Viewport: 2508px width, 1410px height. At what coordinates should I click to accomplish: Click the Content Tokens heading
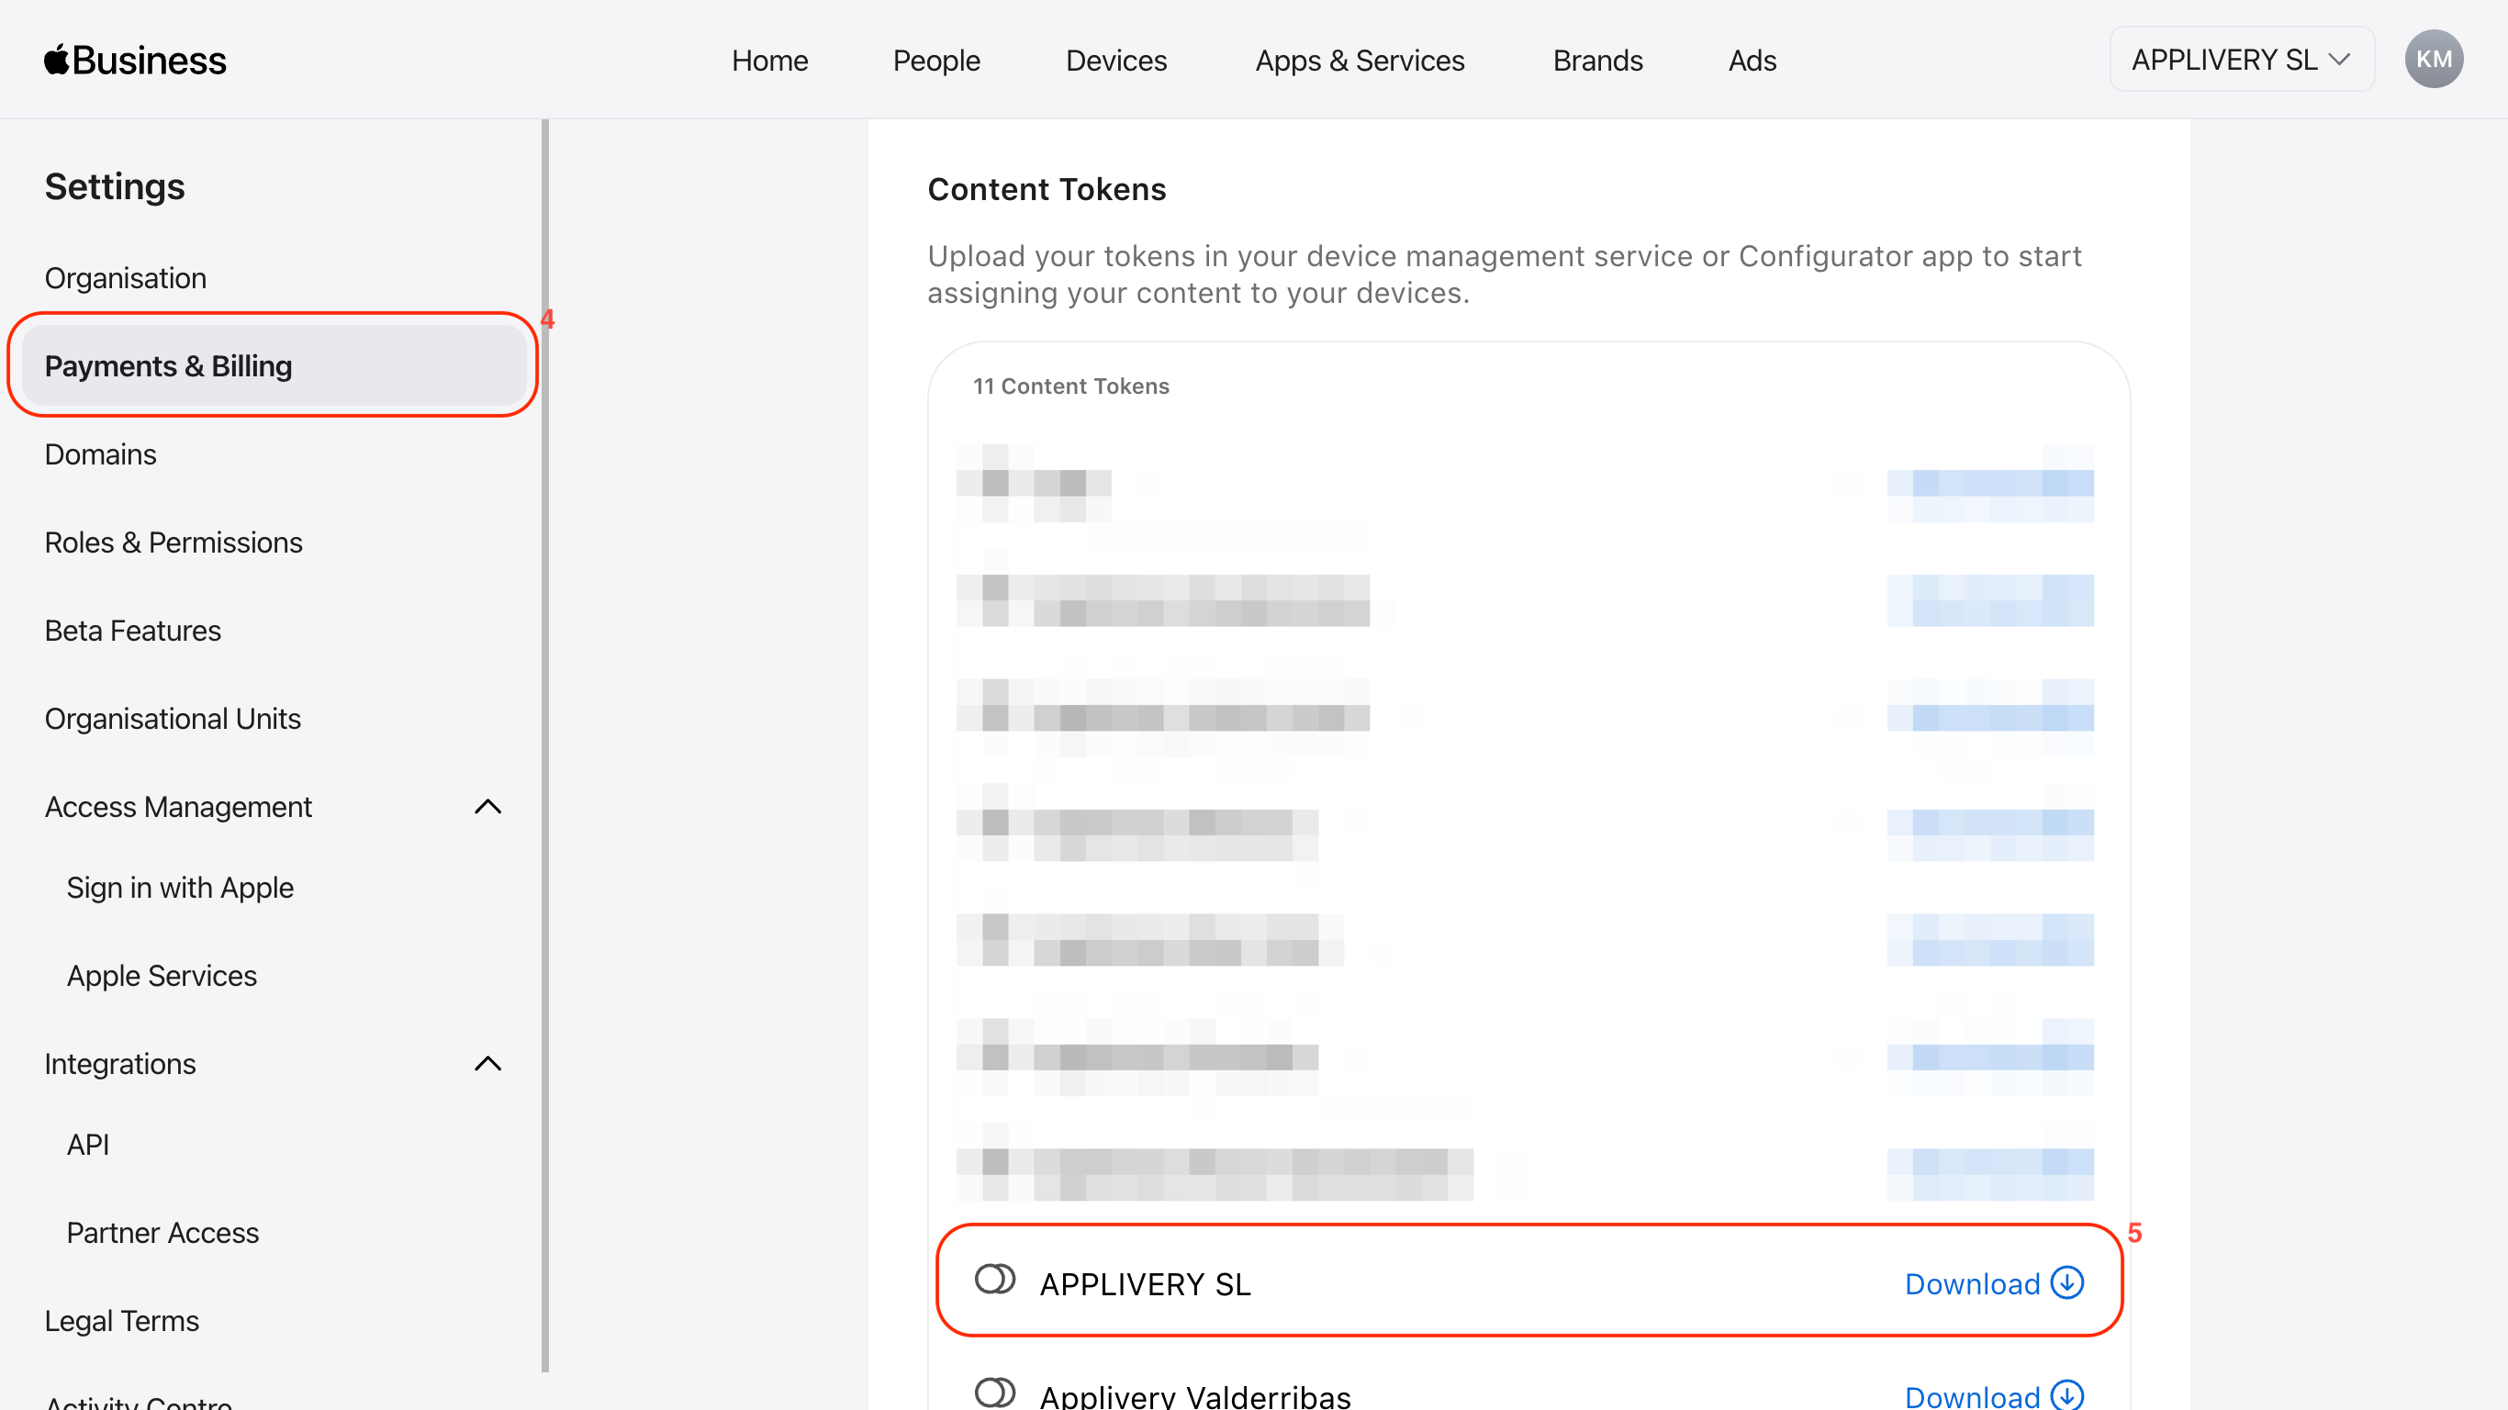tap(1047, 189)
